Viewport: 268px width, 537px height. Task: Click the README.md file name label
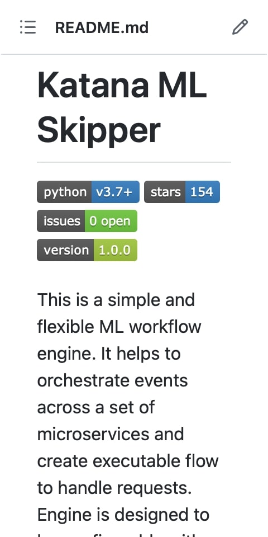[x=102, y=28]
